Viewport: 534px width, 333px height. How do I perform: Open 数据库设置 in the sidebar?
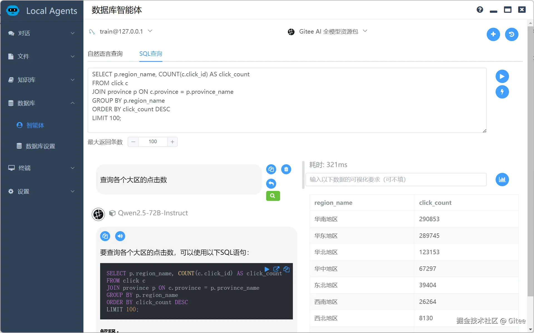[40, 146]
